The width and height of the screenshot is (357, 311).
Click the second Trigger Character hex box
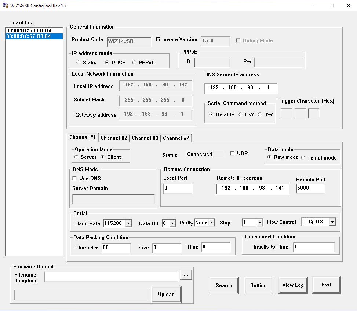(300, 113)
